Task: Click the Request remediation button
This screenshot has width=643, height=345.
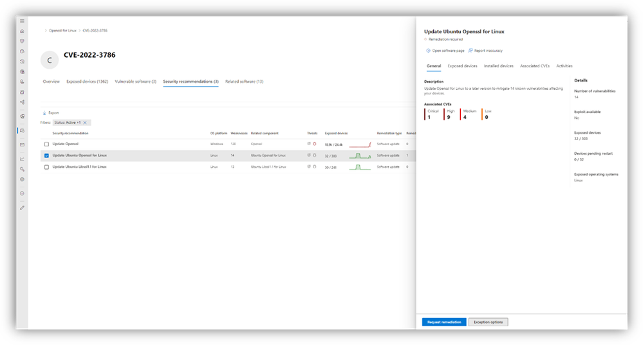Action: pos(444,322)
